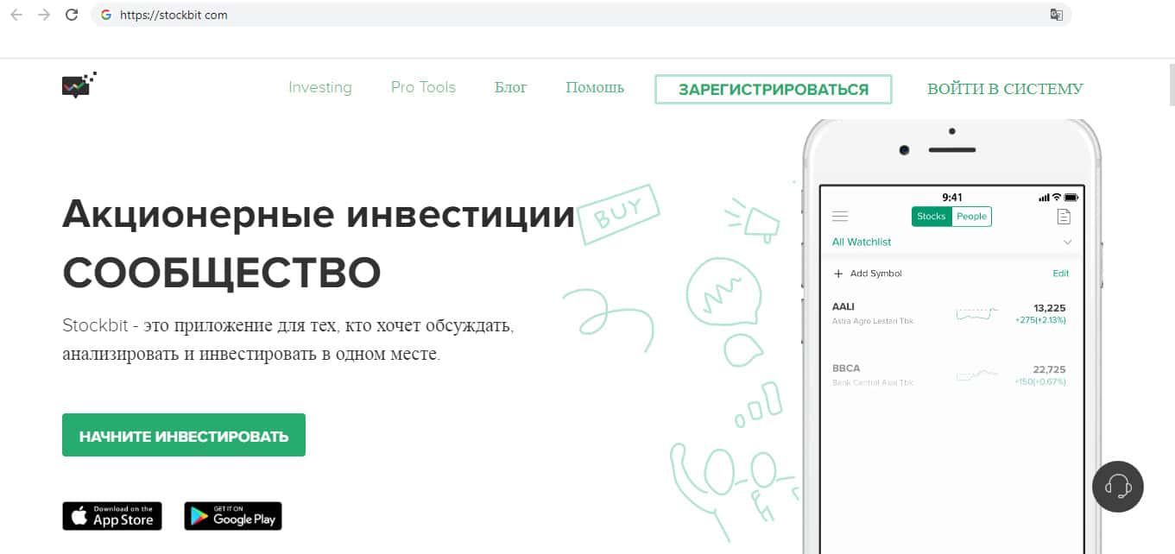Image resolution: width=1175 pixels, height=554 pixels.
Task: Open the translate page icon
Action: point(1056,15)
